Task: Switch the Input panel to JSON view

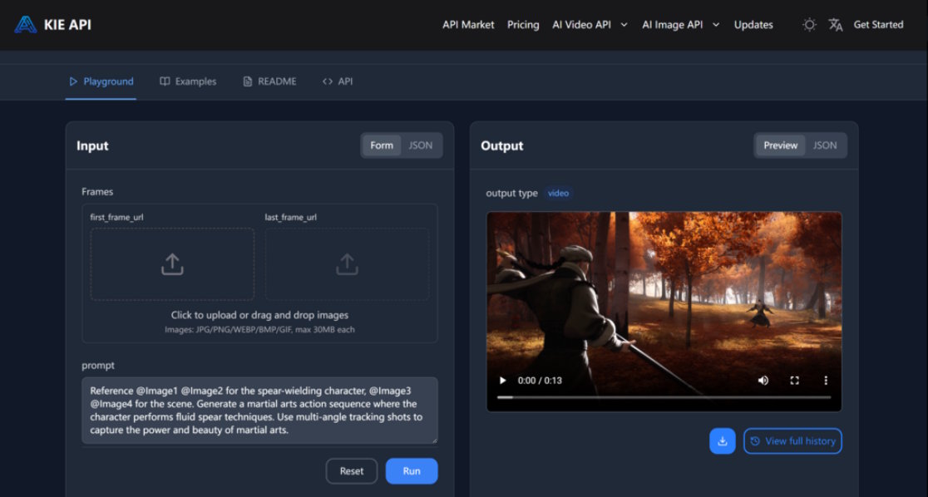Action: [x=421, y=145]
